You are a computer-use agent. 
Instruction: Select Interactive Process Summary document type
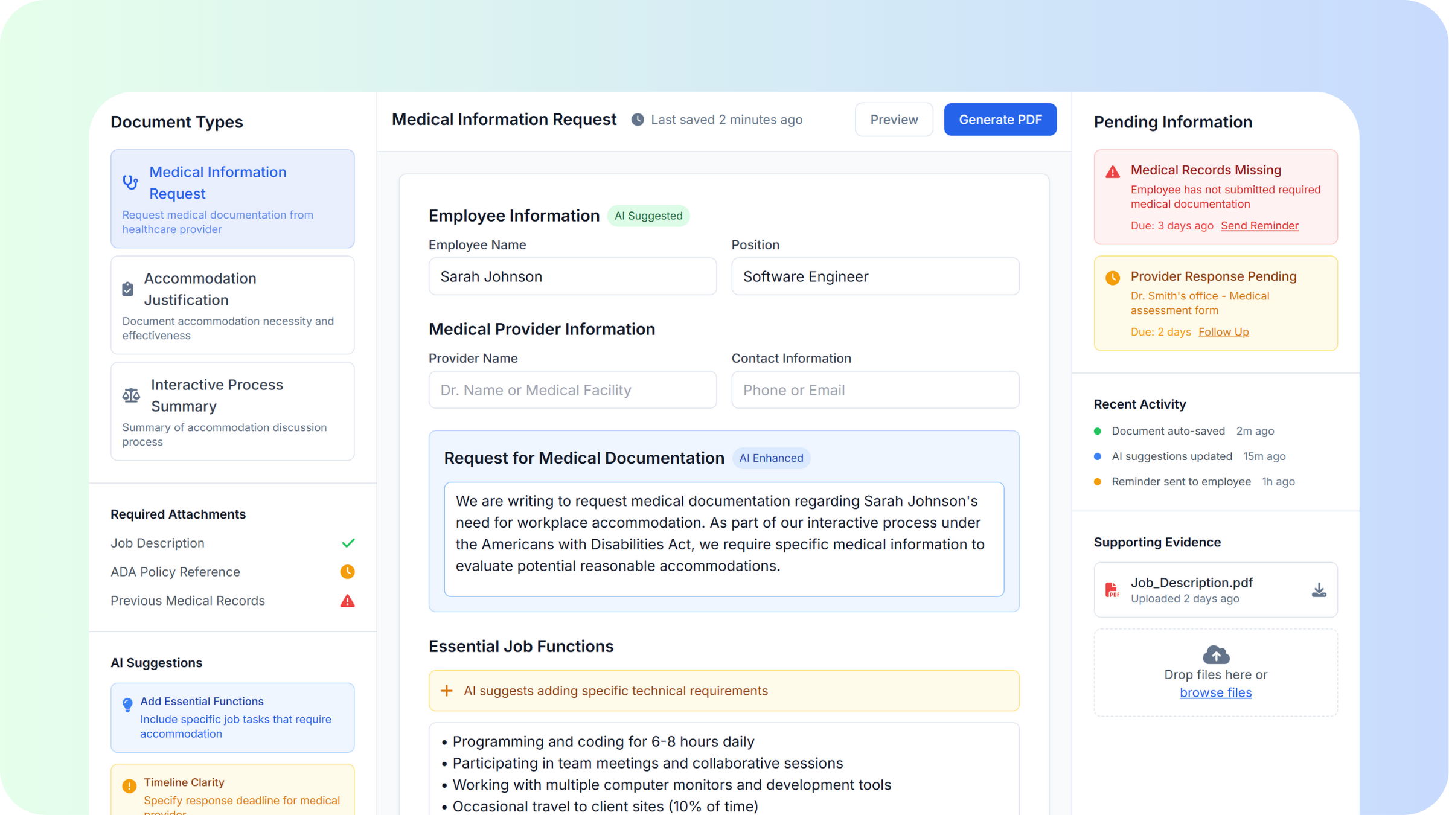click(x=232, y=411)
